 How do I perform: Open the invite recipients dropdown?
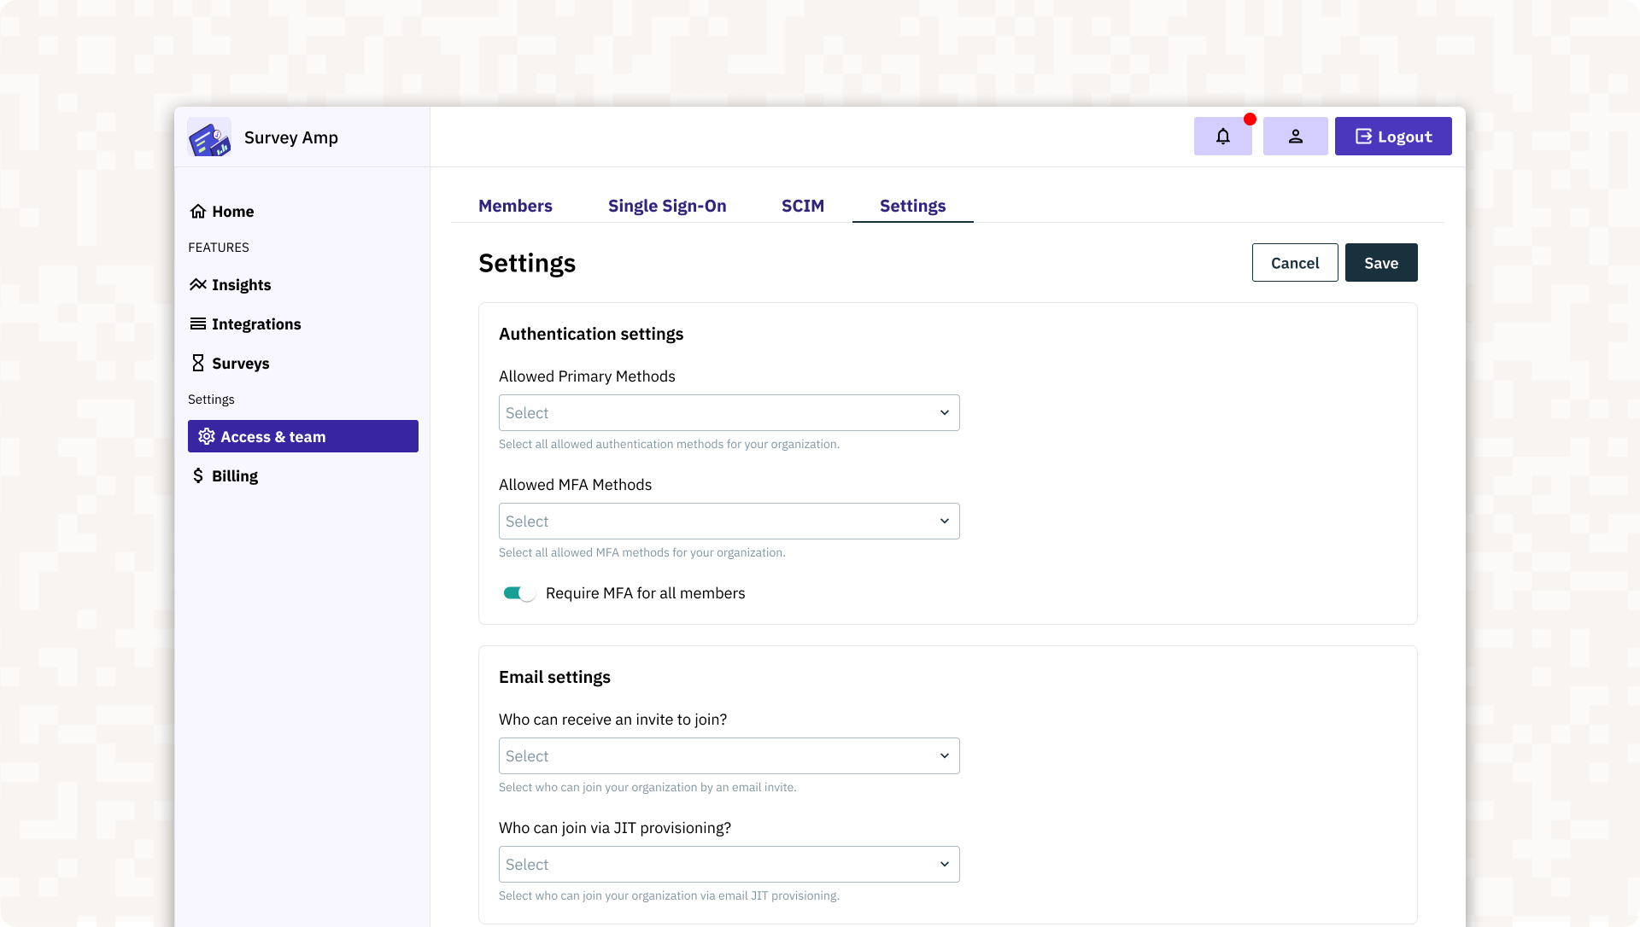(x=729, y=756)
